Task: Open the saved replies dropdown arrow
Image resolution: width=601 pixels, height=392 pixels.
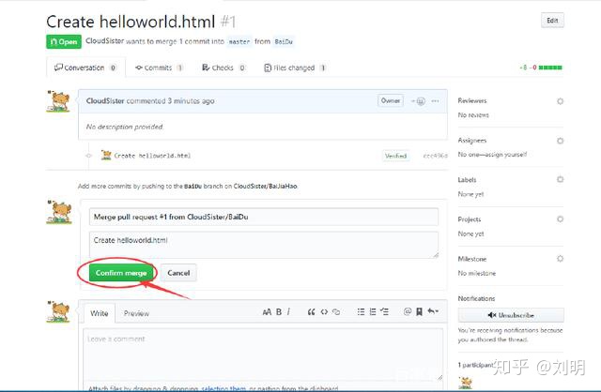Action: point(433,311)
